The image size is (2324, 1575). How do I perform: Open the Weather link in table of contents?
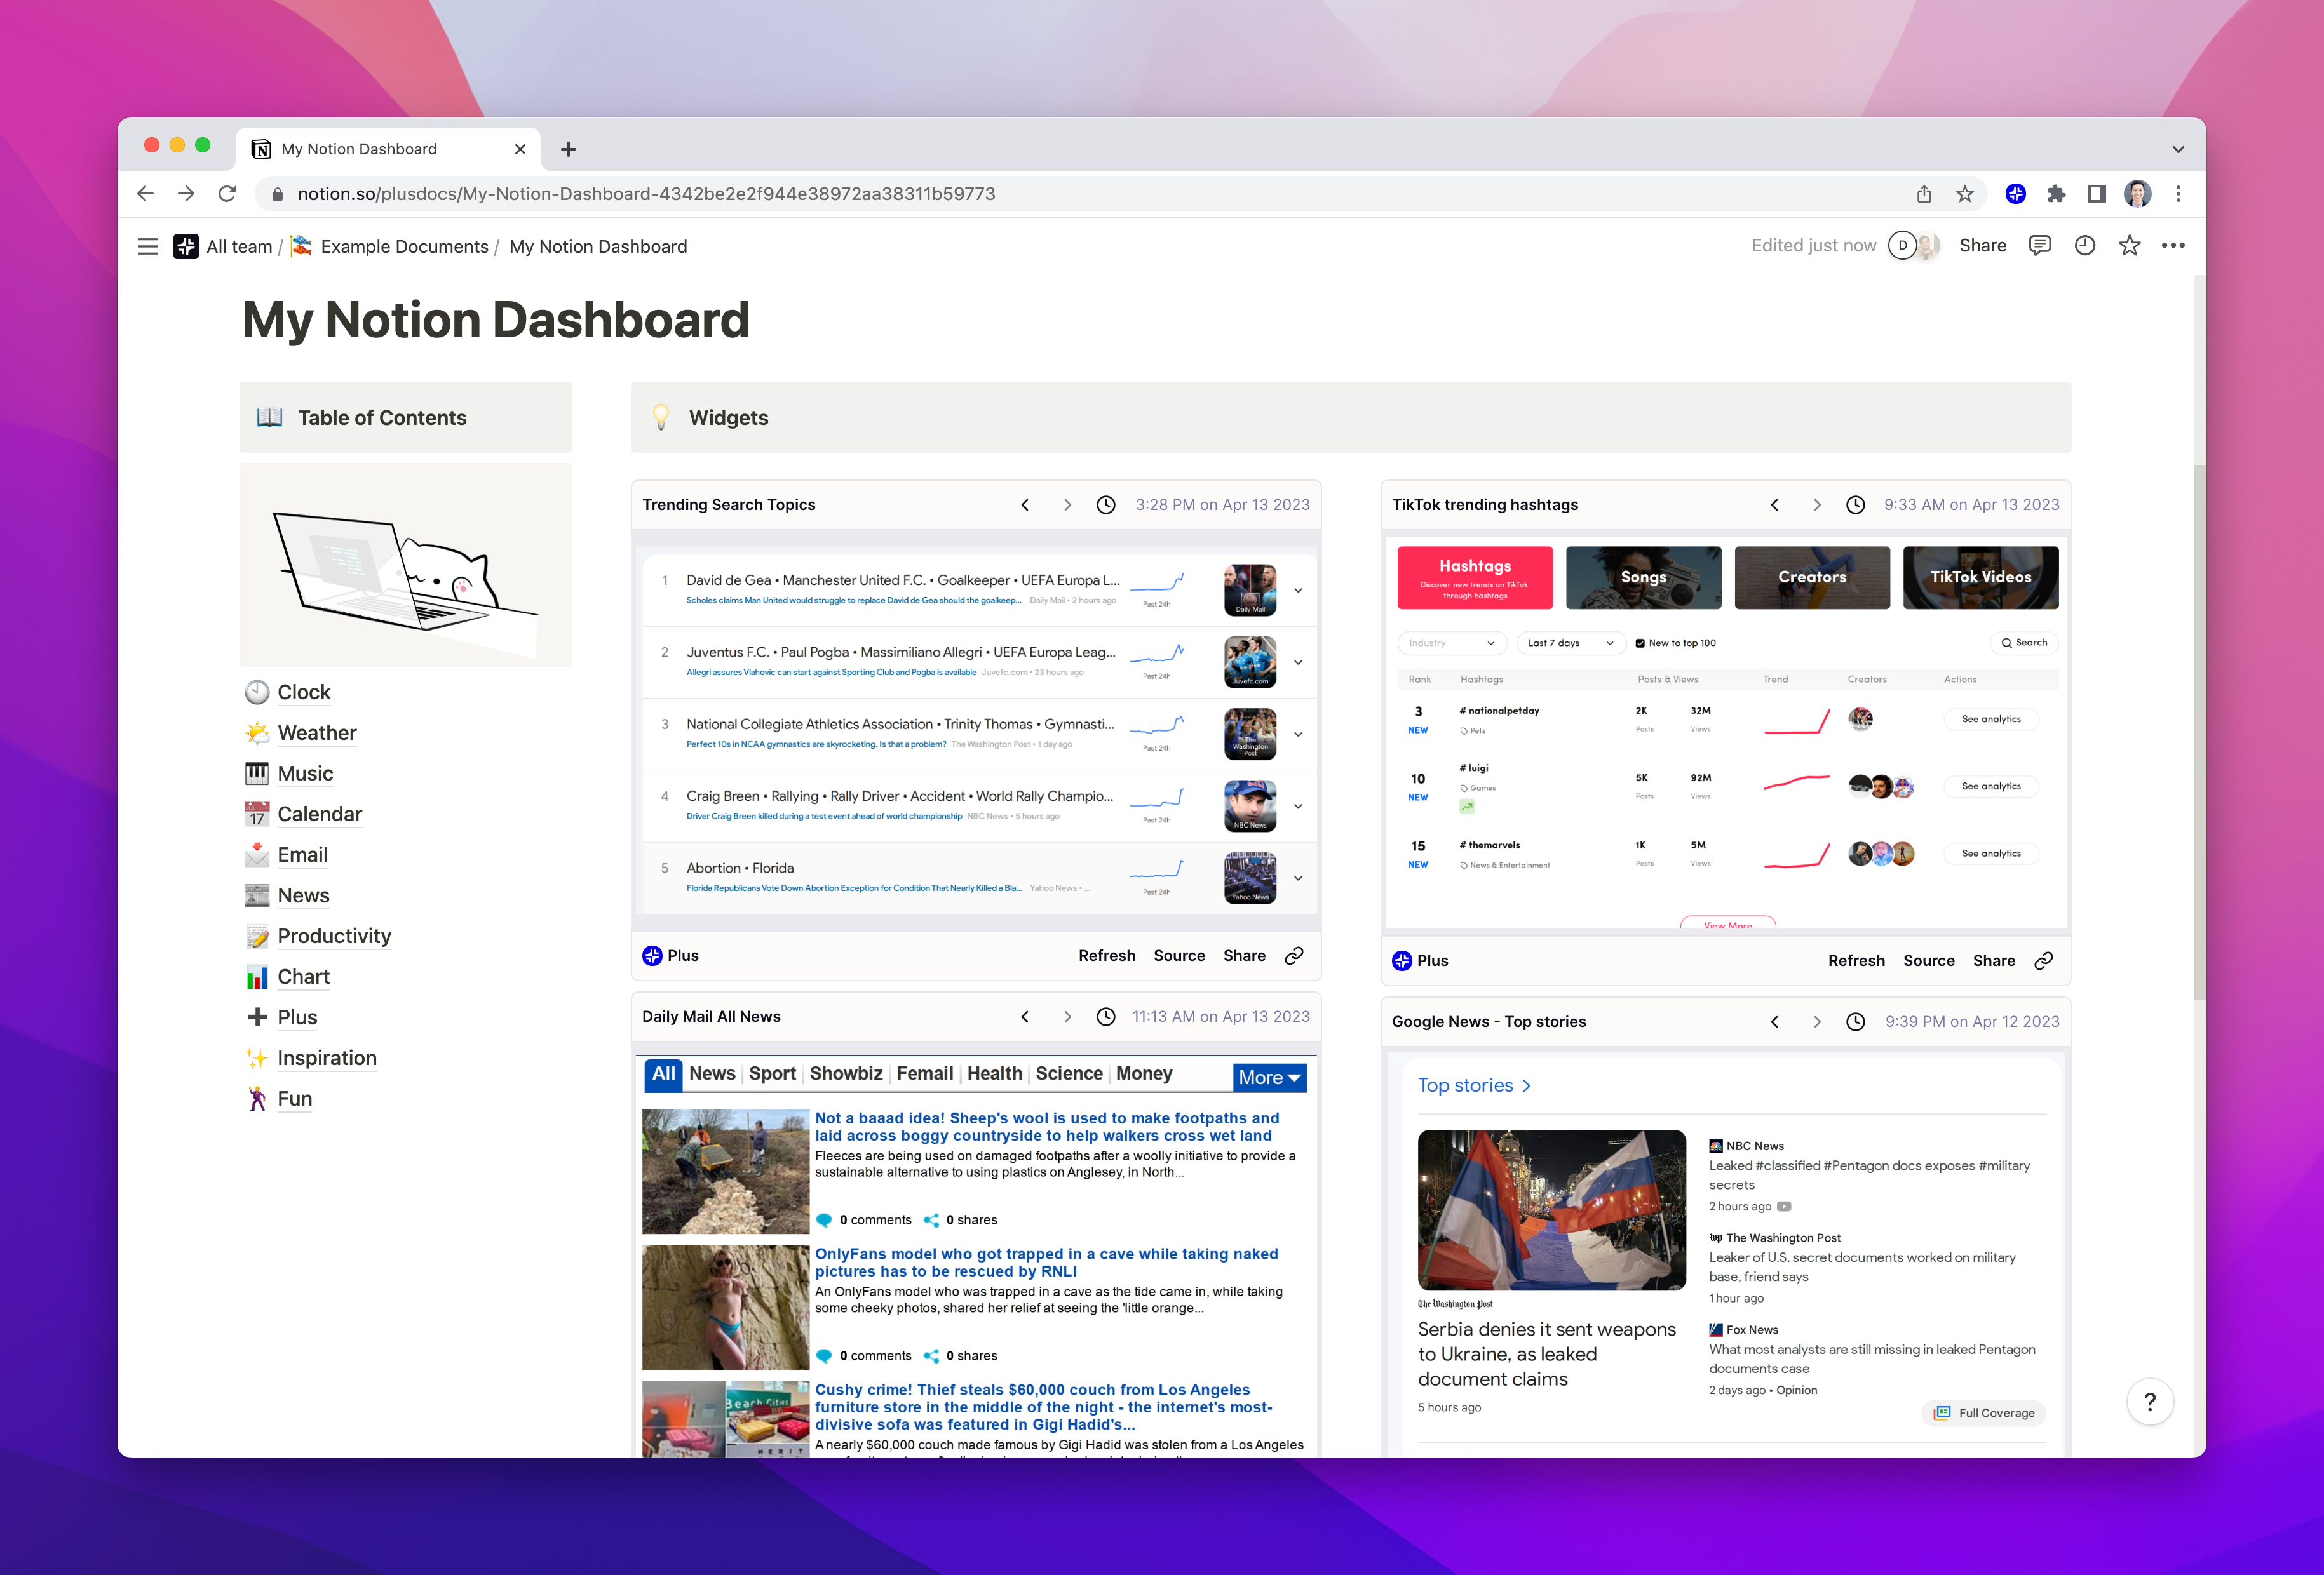point(316,732)
